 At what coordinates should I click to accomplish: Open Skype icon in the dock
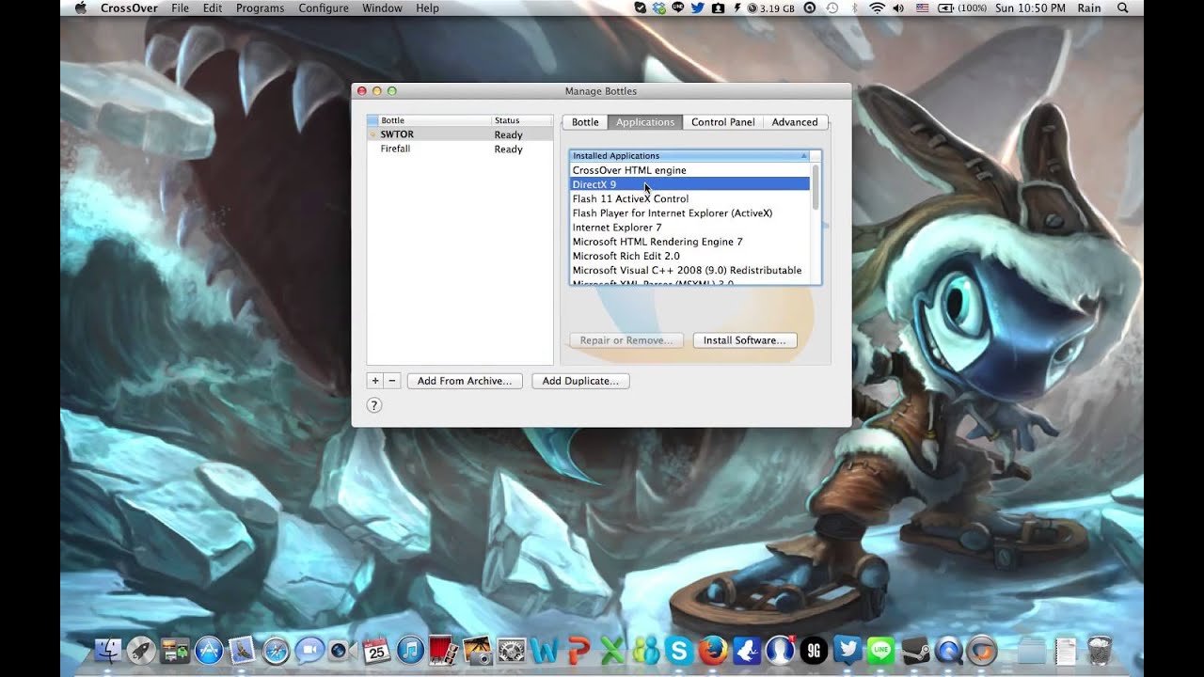pyautogui.click(x=678, y=650)
